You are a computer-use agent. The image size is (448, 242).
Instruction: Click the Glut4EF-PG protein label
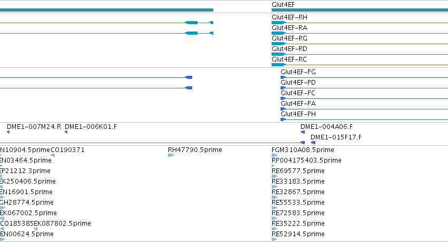[298, 72]
